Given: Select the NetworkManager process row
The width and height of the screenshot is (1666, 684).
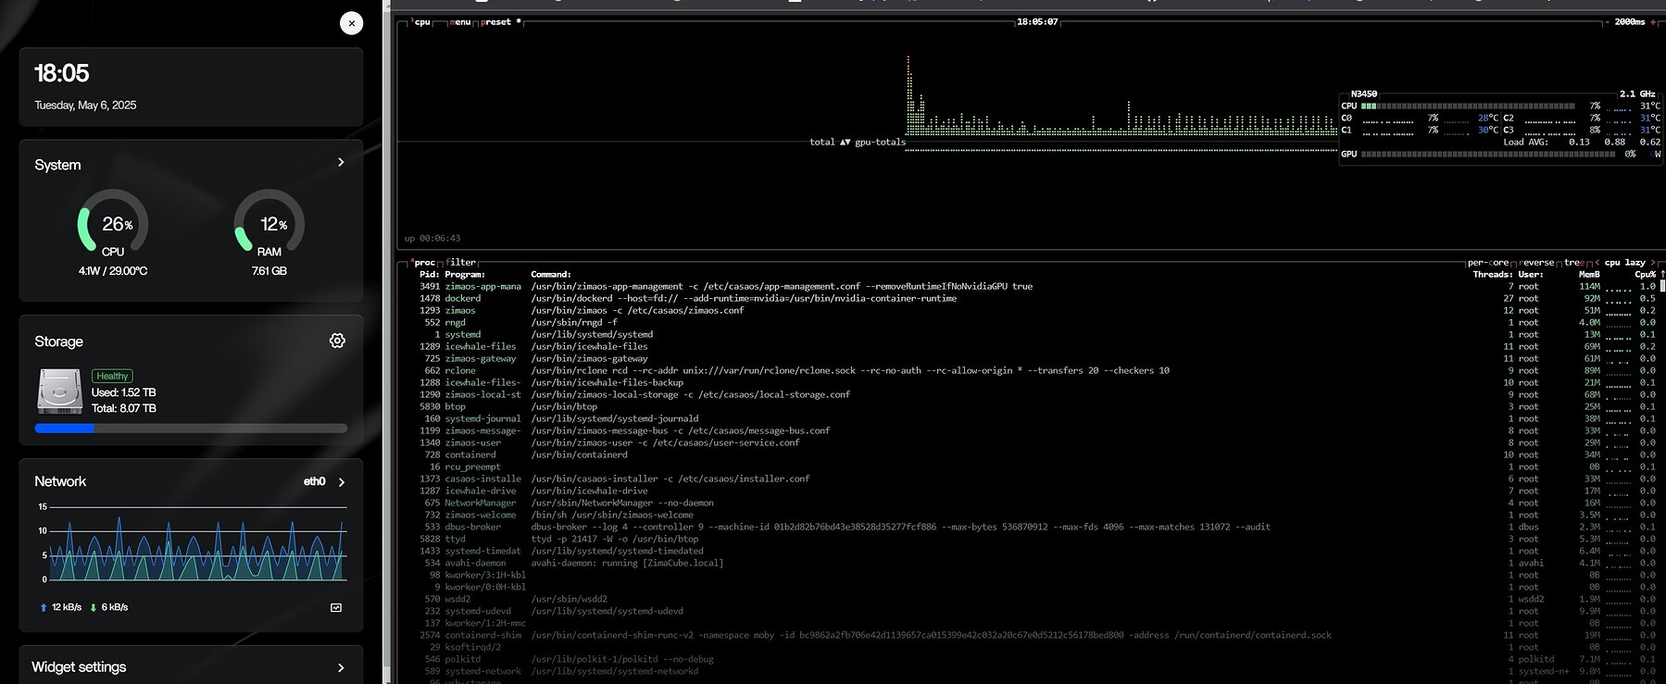Looking at the screenshot, I should (x=1030, y=504).
